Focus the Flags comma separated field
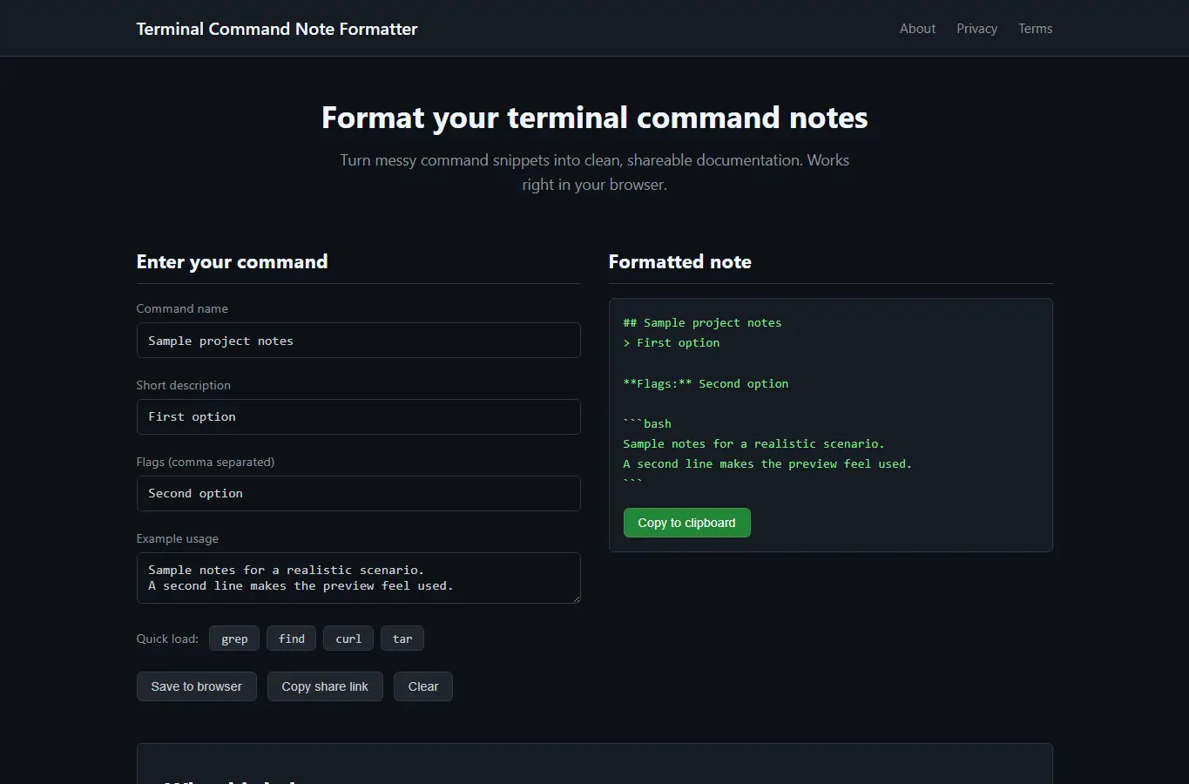 point(359,494)
